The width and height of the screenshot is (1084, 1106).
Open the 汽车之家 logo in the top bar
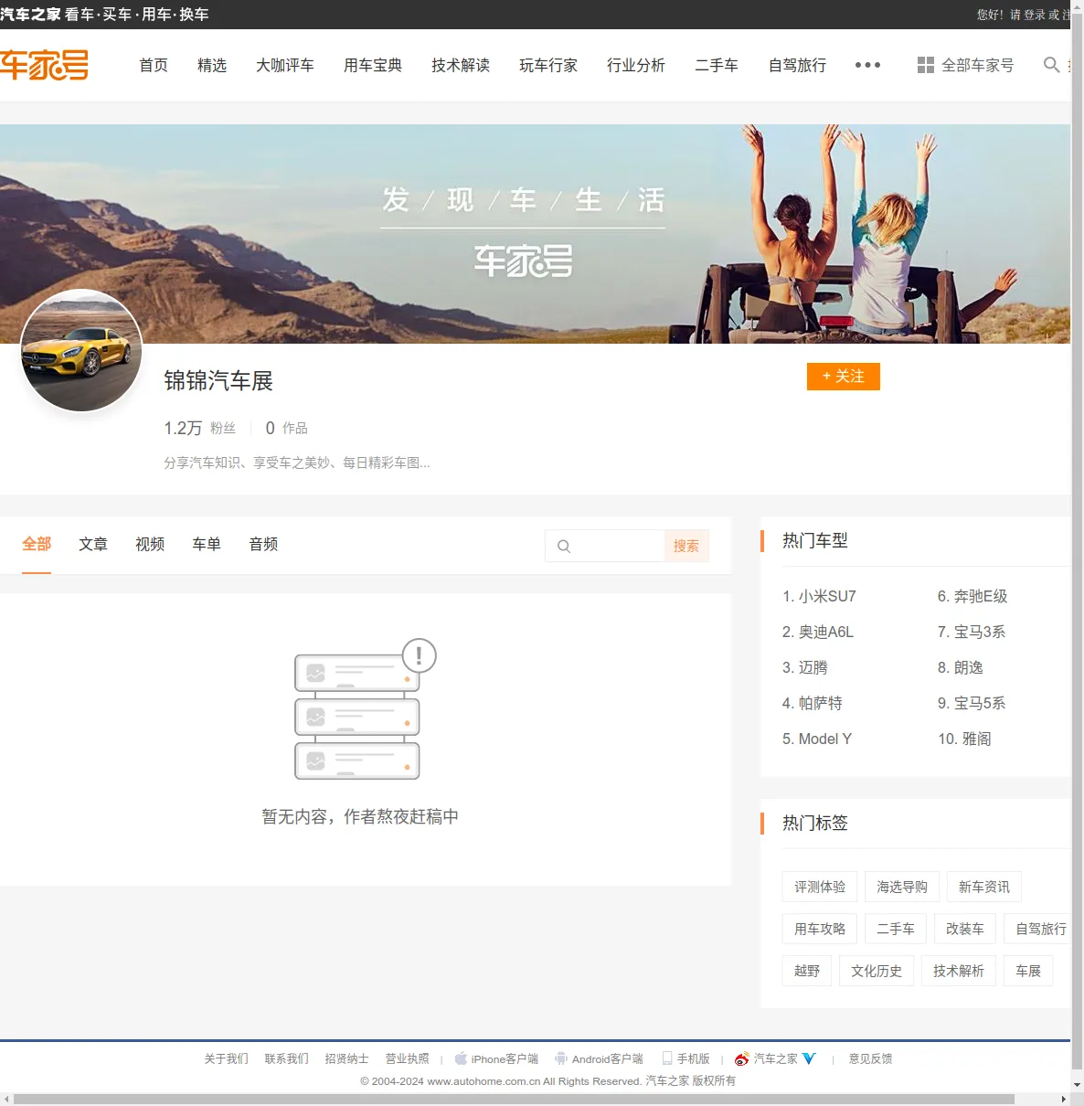(x=30, y=15)
